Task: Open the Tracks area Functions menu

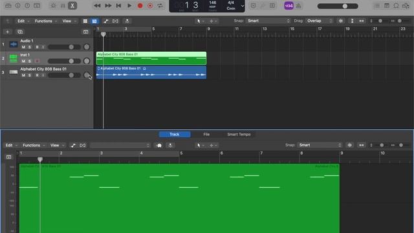Action: 45,21
